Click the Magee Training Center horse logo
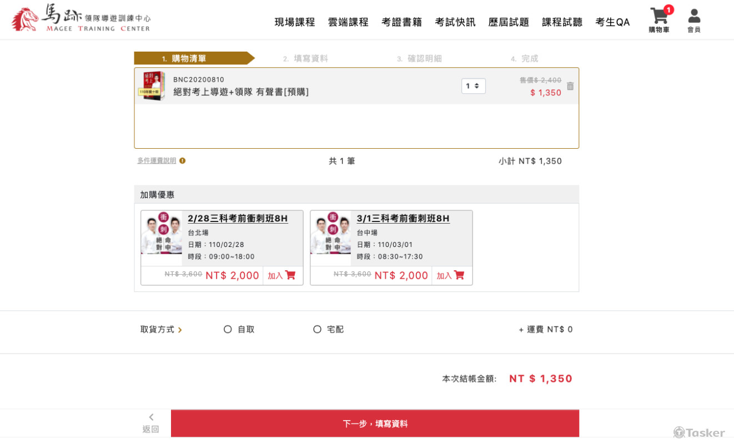The width and height of the screenshot is (734, 444). click(x=25, y=19)
